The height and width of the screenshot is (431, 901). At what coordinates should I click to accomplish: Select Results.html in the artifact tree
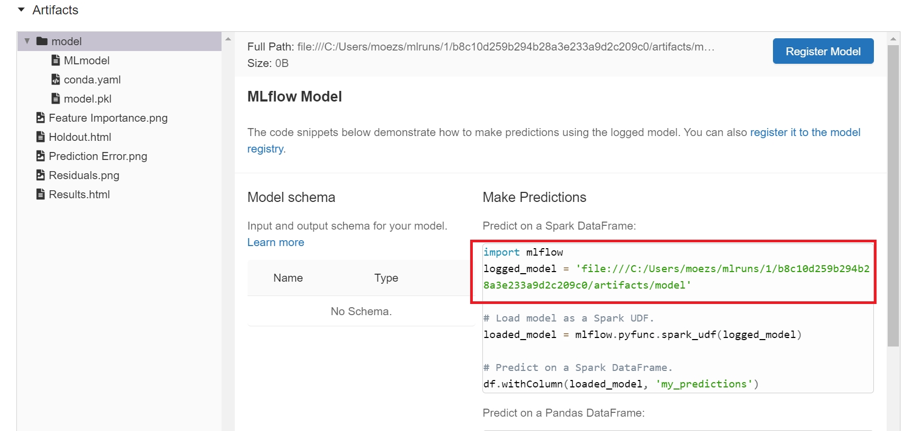[79, 195]
